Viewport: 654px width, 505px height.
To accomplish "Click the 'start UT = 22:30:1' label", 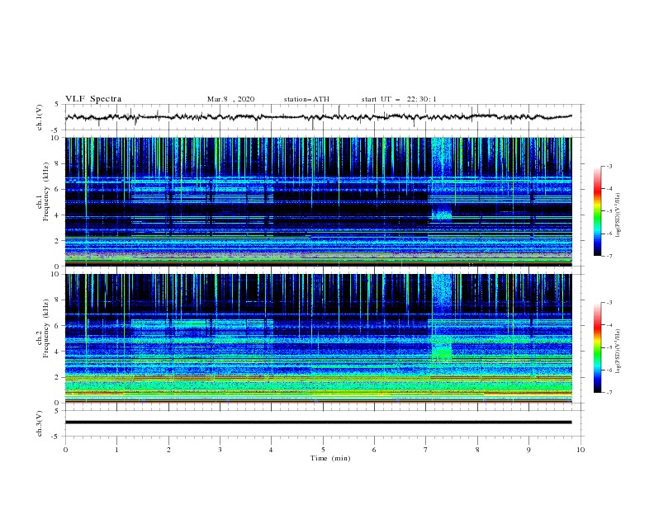I will [x=399, y=99].
